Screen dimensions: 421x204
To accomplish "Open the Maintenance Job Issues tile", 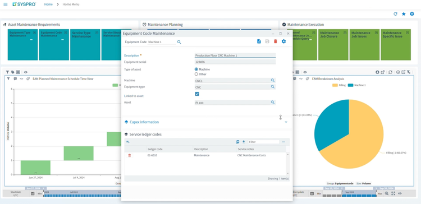I will (364, 45).
